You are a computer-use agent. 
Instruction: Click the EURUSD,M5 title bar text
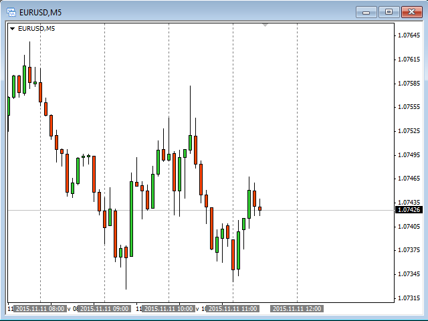click(41, 11)
